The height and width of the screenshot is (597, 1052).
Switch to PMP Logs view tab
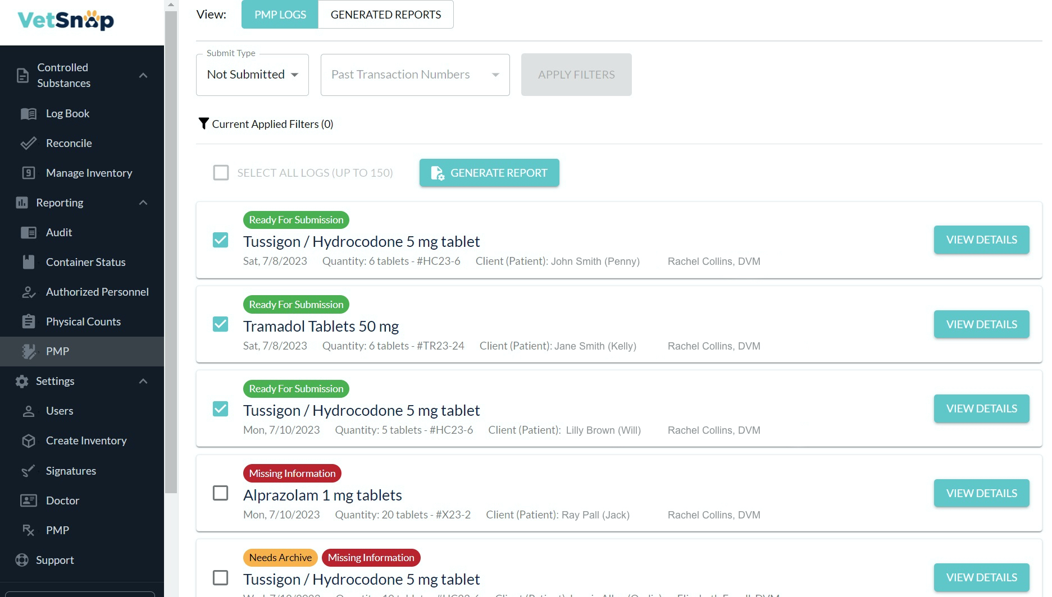[280, 15]
